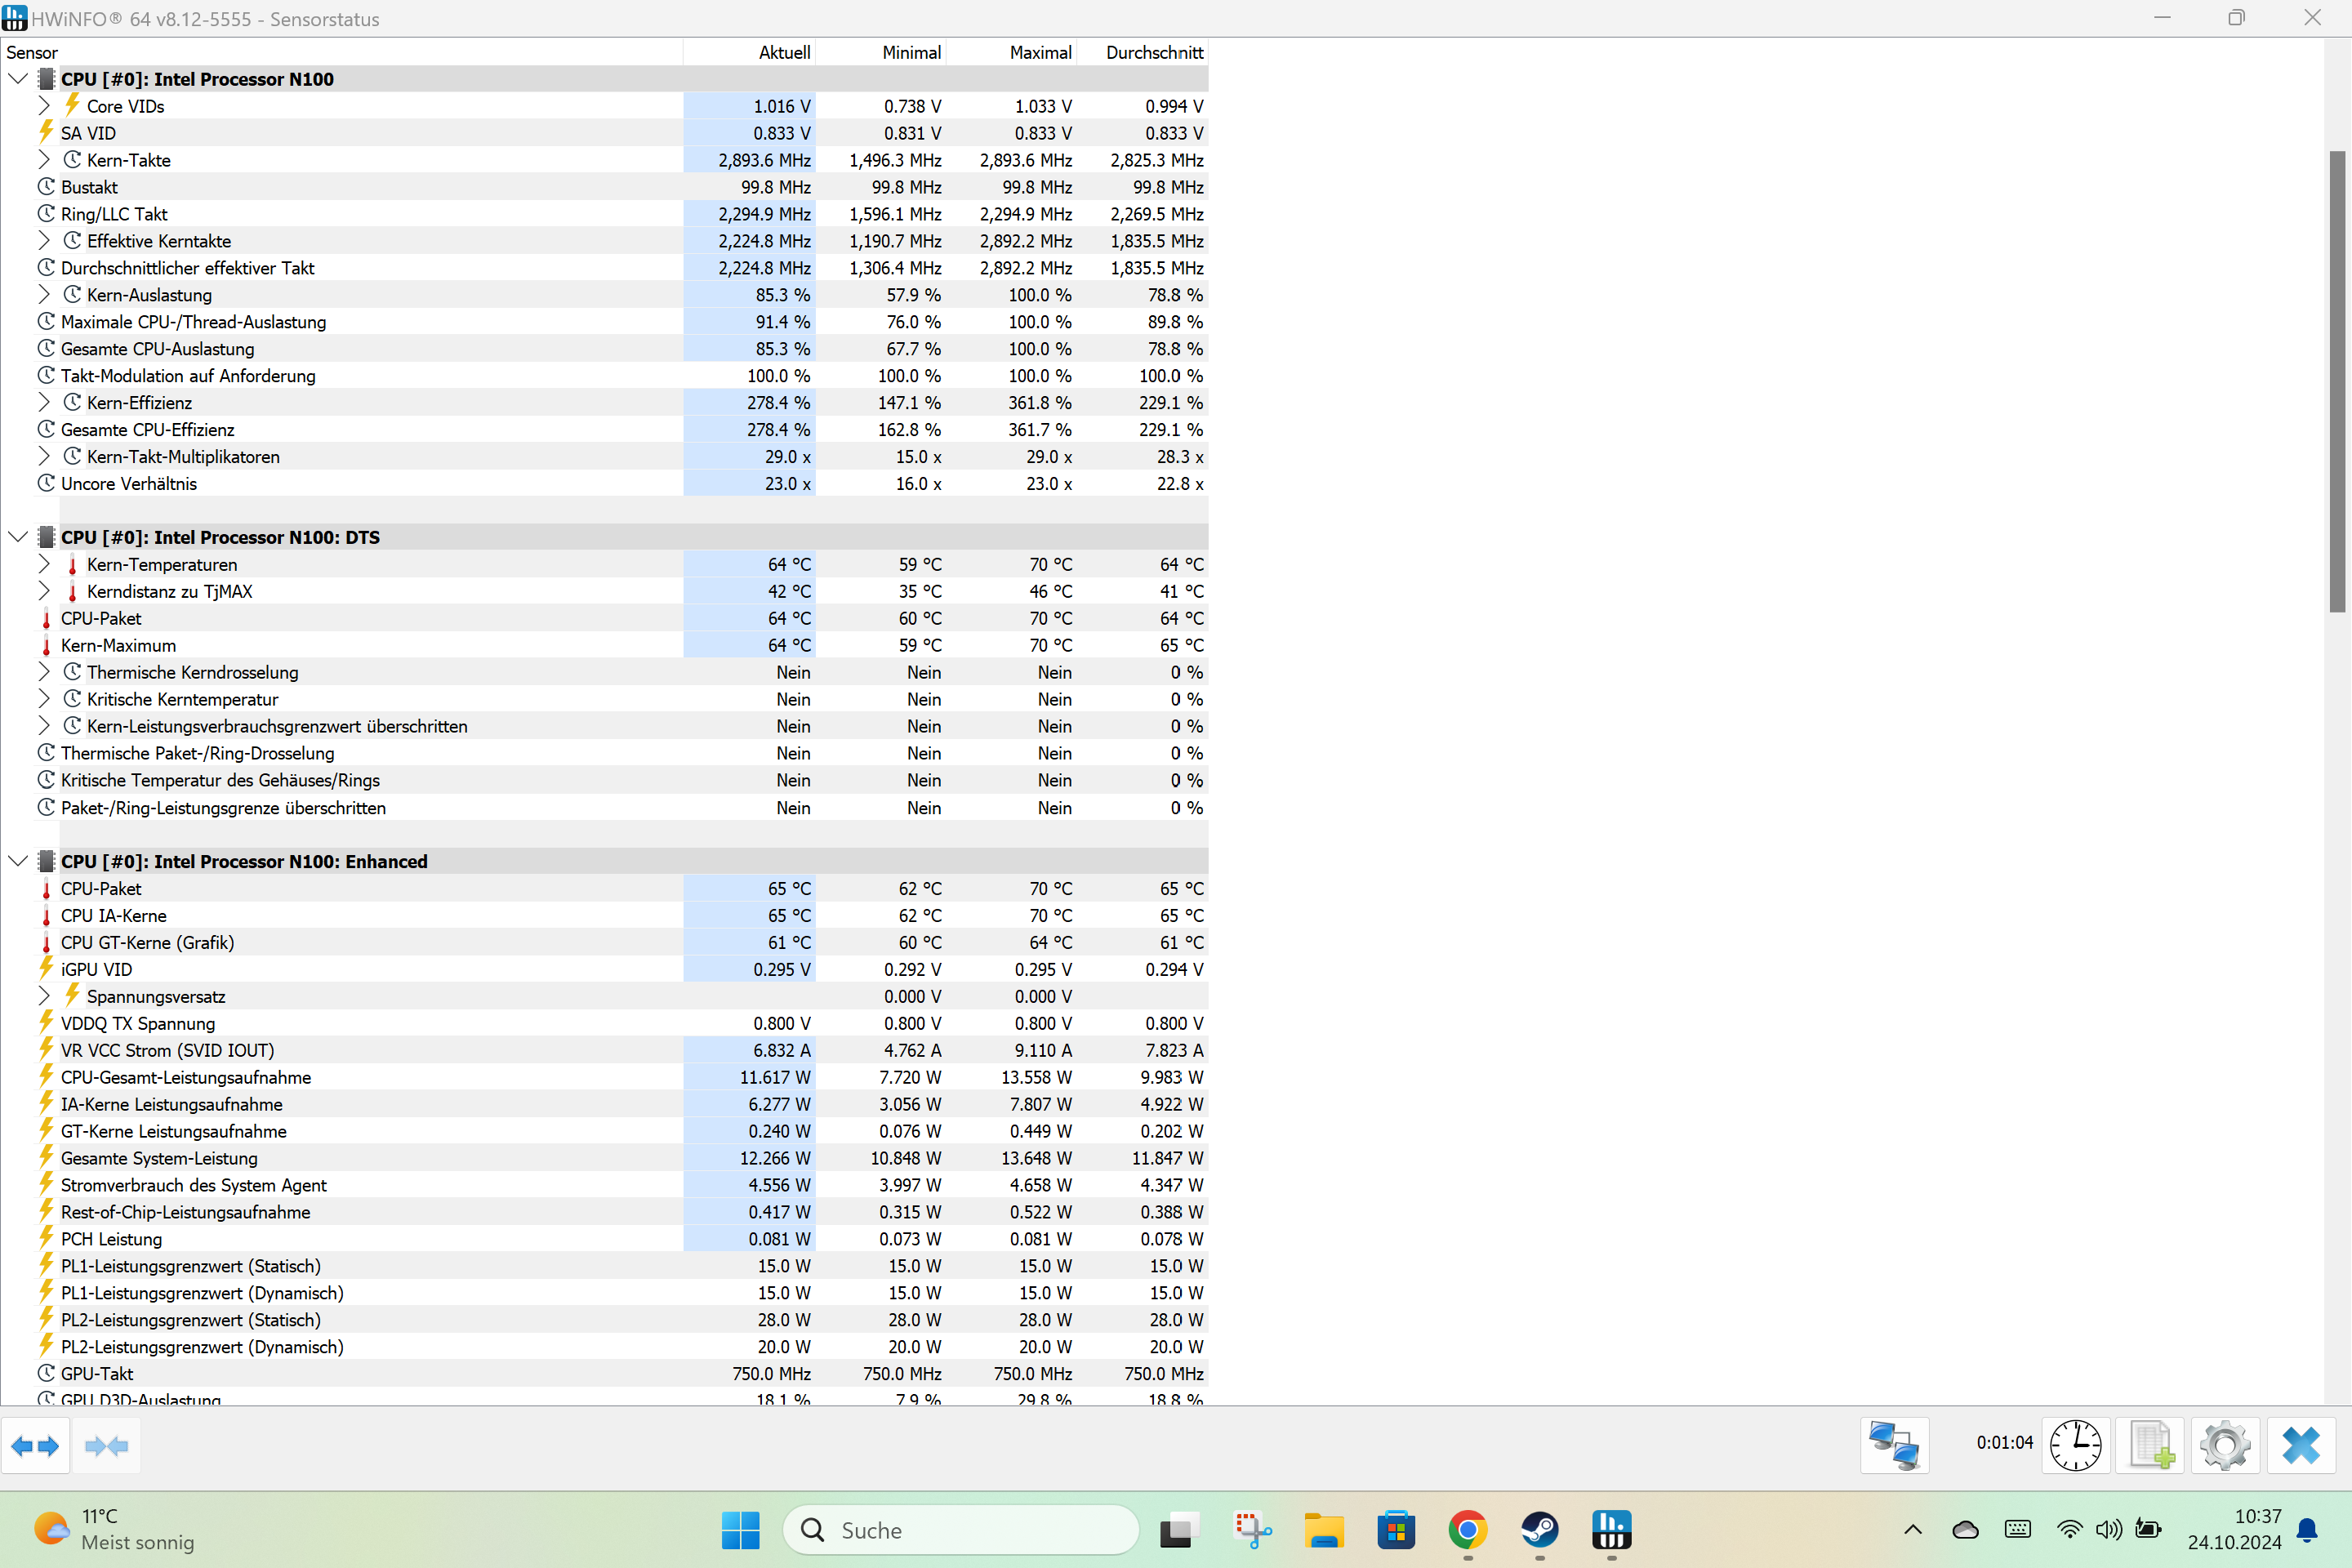Select the Stromverbrauch des System Agent row

(604, 1185)
